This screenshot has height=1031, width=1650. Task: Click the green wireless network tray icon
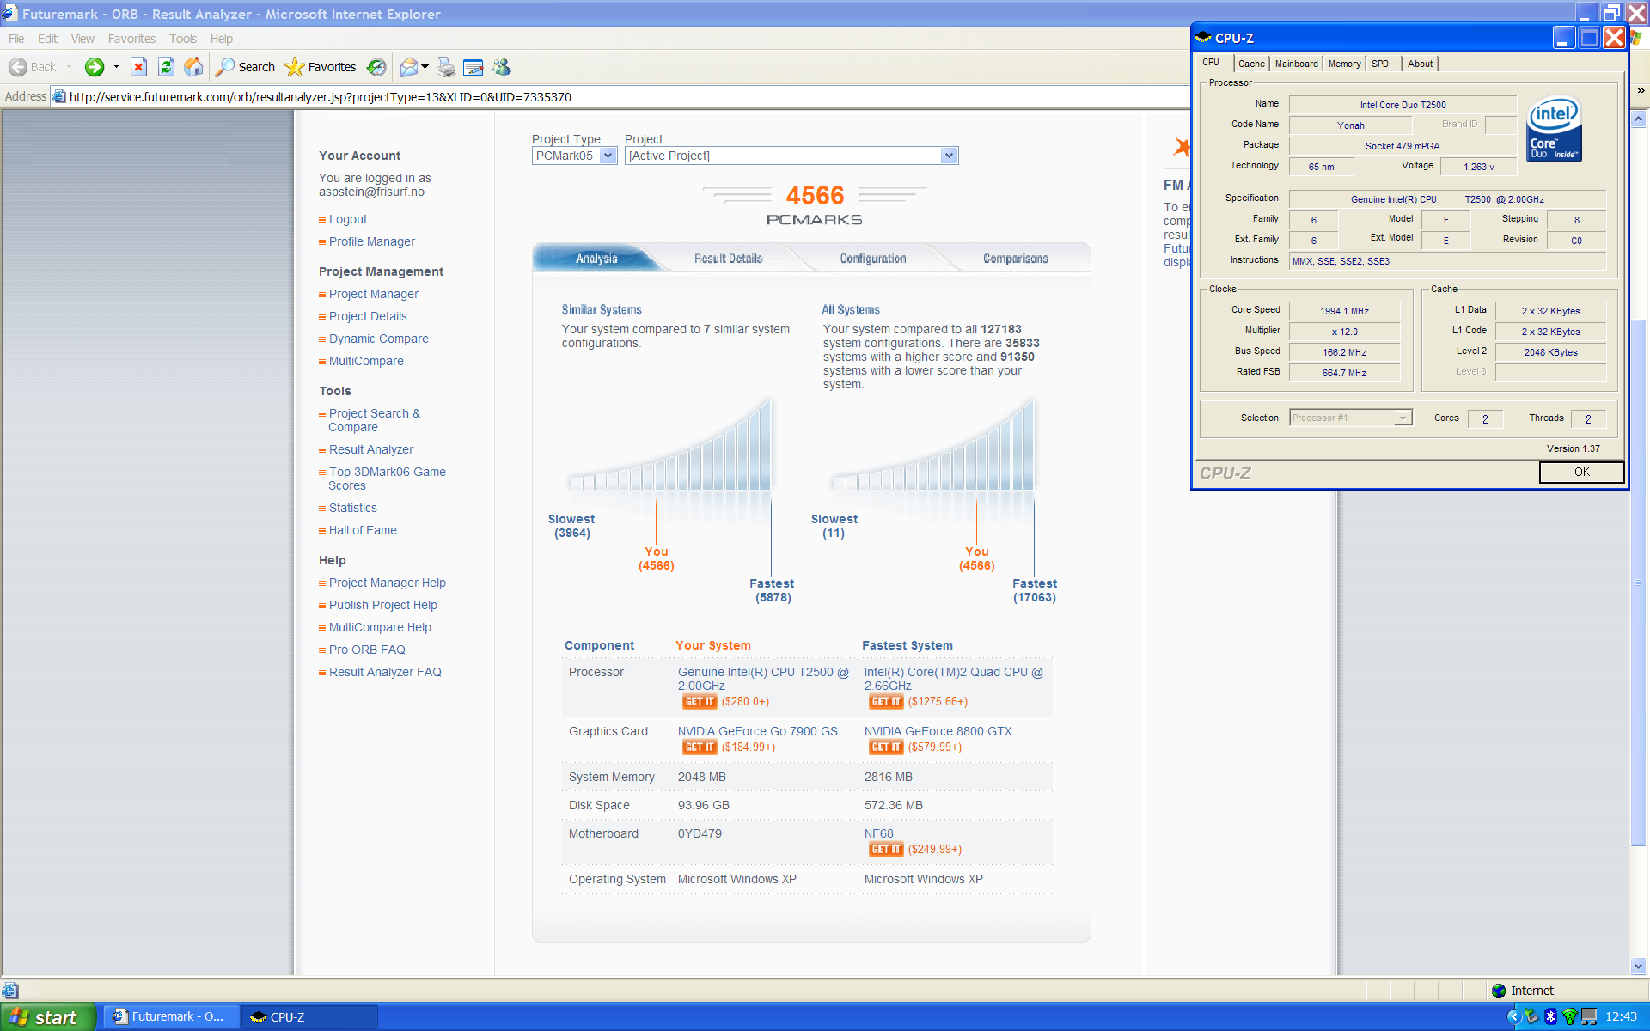(1570, 1016)
